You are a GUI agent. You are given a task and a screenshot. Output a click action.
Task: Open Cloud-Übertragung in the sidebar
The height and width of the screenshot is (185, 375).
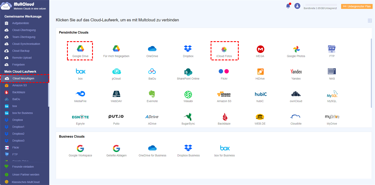(x=24, y=30)
